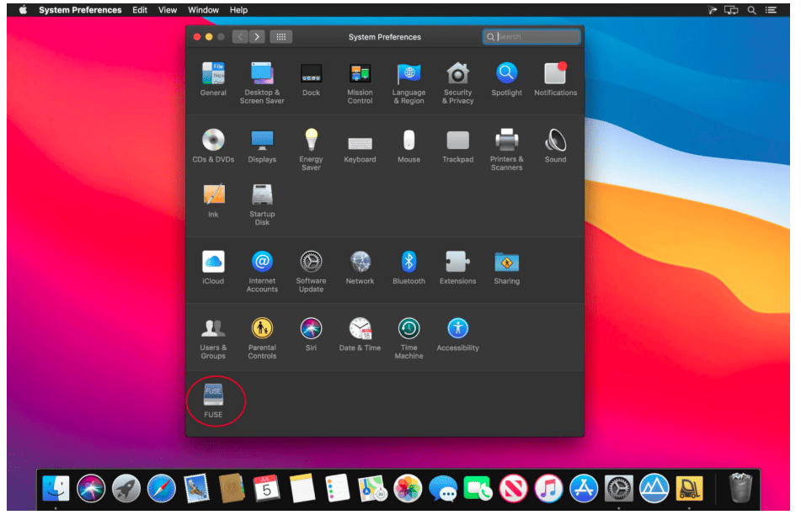Open the Network preference pane
801x520 pixels.
point(360,267)
